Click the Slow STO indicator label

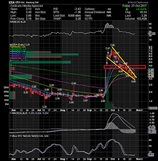click(29, 136)
